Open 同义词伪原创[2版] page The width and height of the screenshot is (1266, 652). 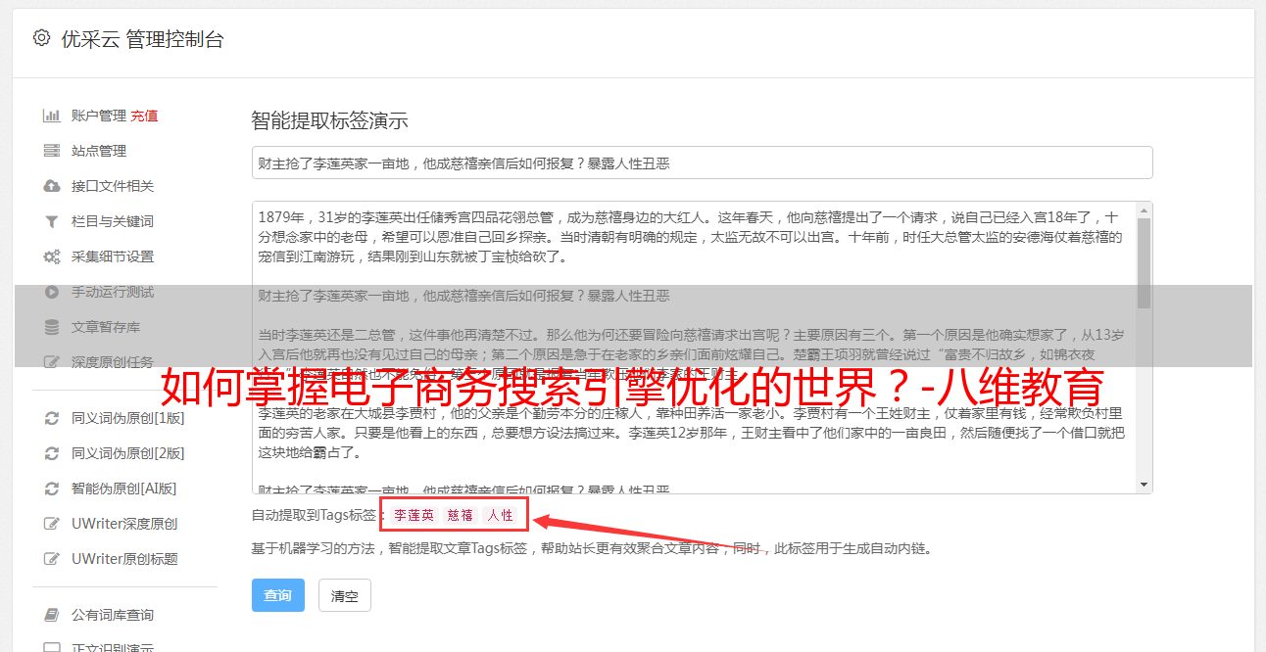tap(127, 453)
